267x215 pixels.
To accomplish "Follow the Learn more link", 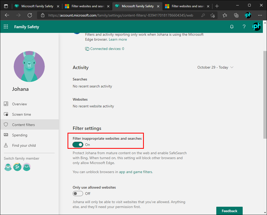I will (x=118, y=39).
